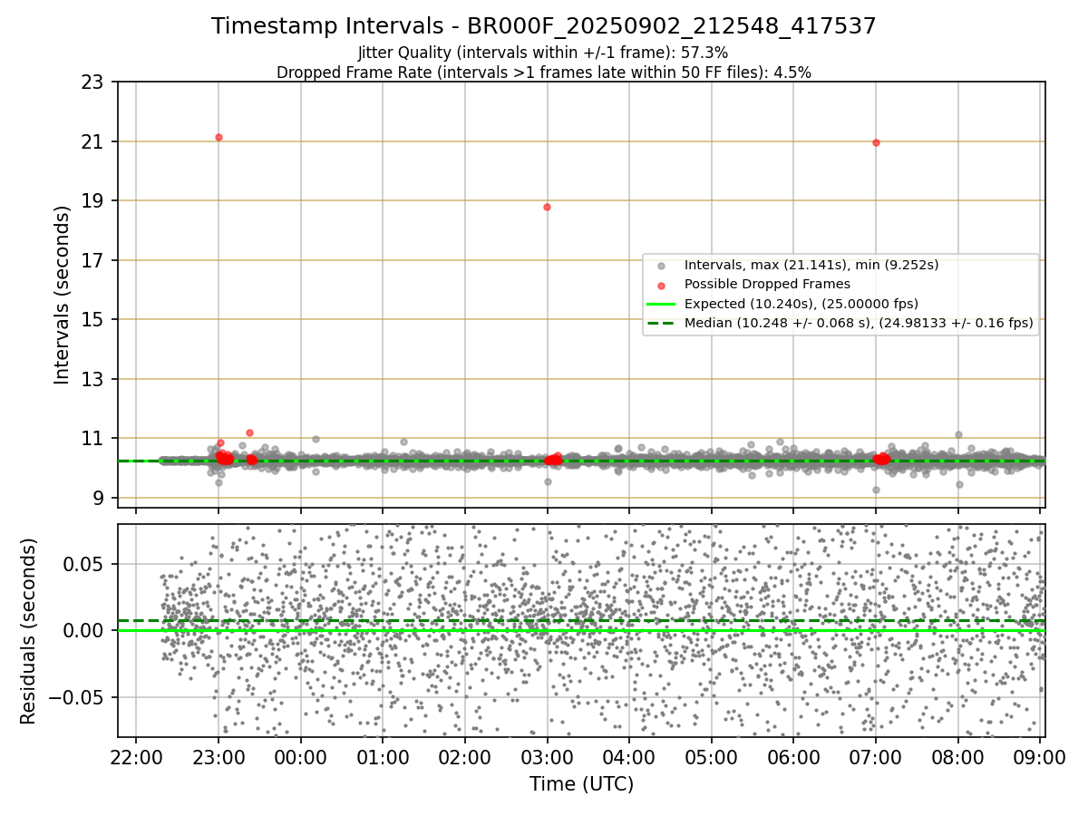1088x816 pixels.
Task: Click the red dropped-frame cluster at 07:00 near 10 seconds
Action: 881,460
